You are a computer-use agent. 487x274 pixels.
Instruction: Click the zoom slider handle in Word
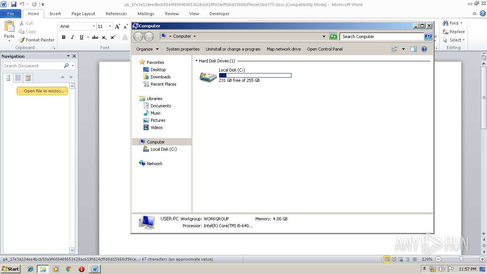pos(461,259)
